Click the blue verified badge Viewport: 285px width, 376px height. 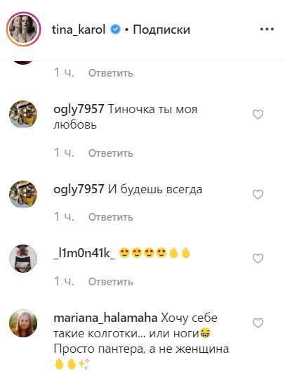click(x=115, y=30)
